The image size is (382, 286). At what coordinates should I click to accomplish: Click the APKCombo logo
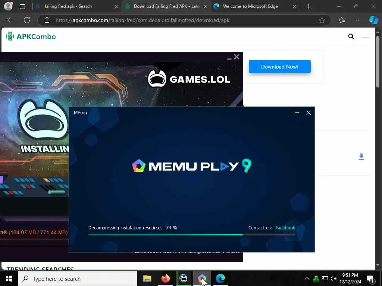tap(31, 36)
